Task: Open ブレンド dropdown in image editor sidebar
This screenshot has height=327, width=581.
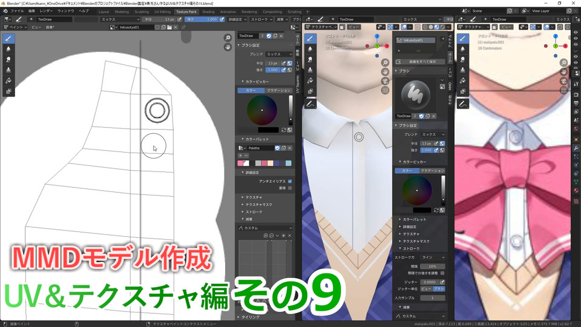Action: (x=279, y=54)
